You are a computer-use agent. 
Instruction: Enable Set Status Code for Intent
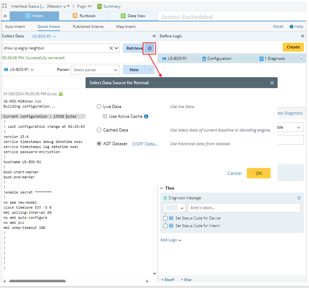[165, 226]
